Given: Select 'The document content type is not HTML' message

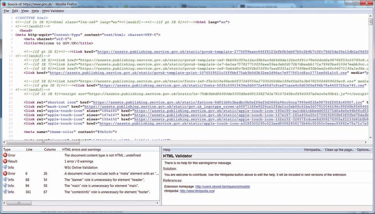Looking at the screenshot, I should (102, 155).
